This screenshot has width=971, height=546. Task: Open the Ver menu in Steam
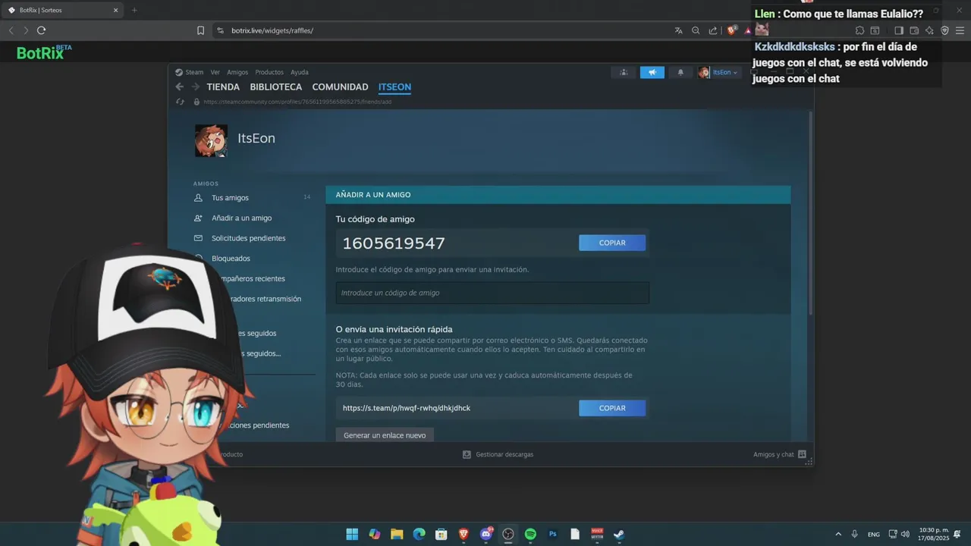click(215, 72)
